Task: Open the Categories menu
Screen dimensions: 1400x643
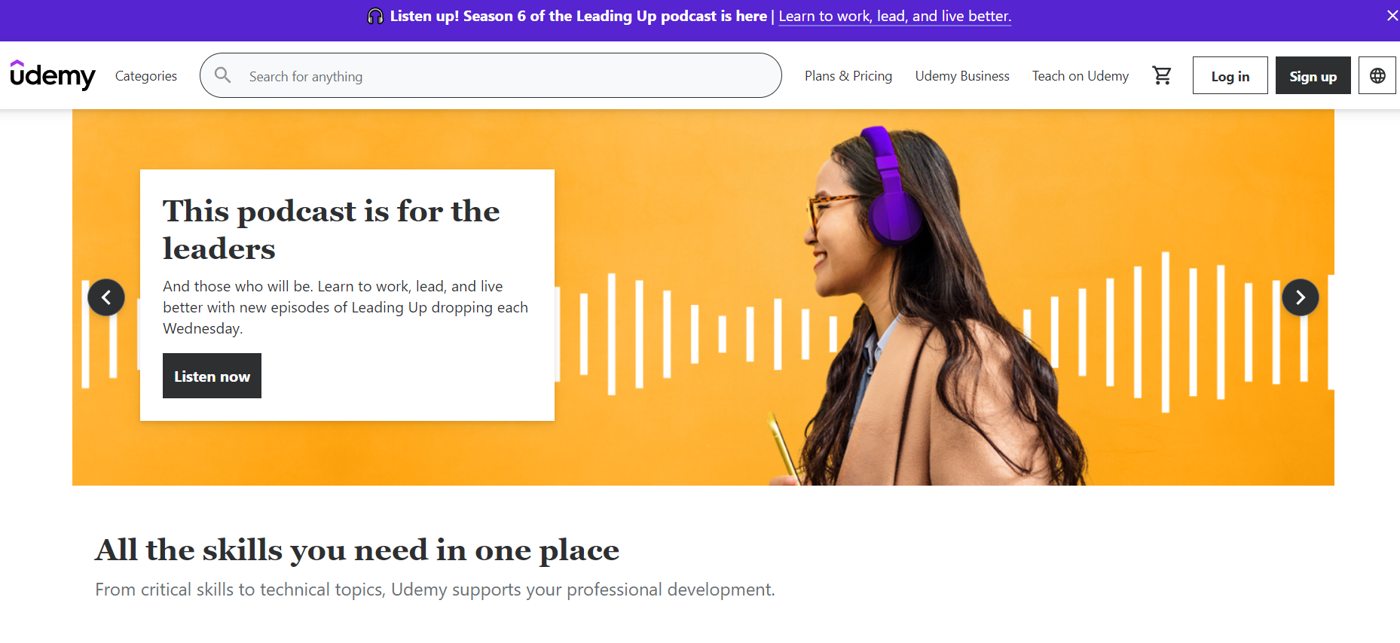Action: 146,76
